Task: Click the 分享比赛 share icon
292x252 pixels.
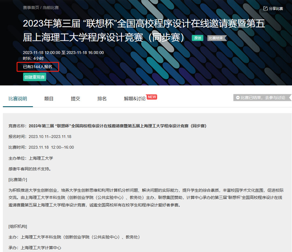Action: pyautogui.click(x=265, y=8)
